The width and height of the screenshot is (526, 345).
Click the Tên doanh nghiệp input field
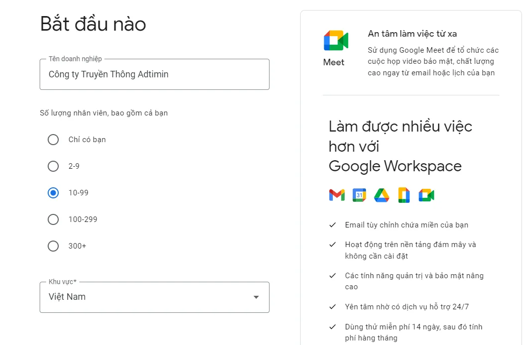pos(154,74)
